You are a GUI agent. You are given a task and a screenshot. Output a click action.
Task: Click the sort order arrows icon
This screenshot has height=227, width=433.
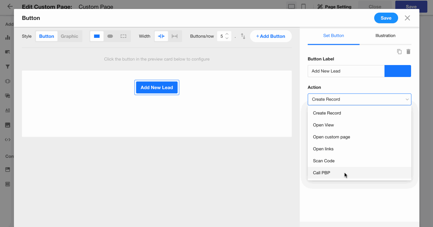pos(243,36)
